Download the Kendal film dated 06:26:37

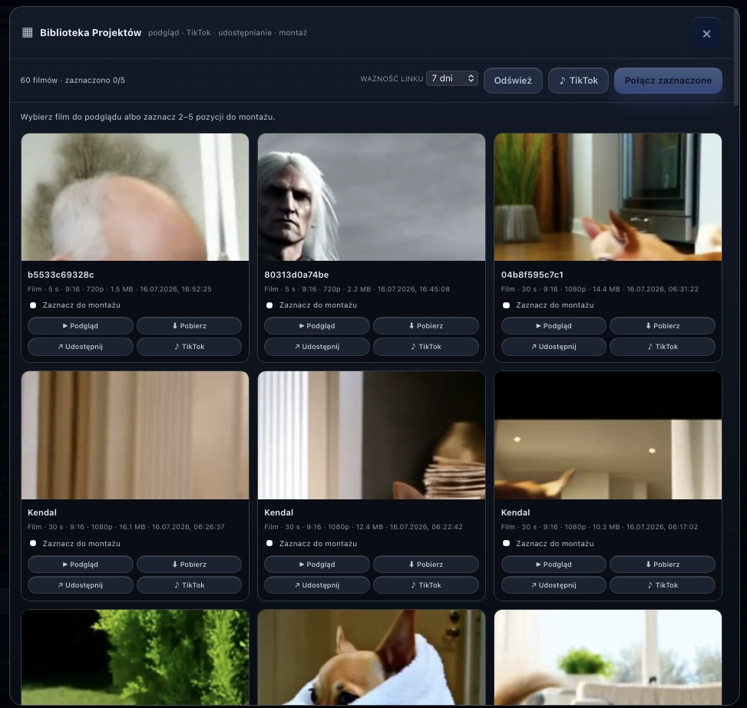point(189,565)
